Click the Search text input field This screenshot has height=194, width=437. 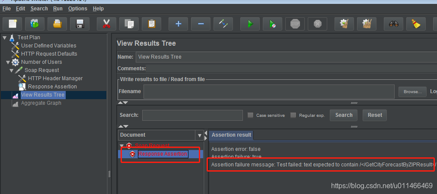(192, 115)
